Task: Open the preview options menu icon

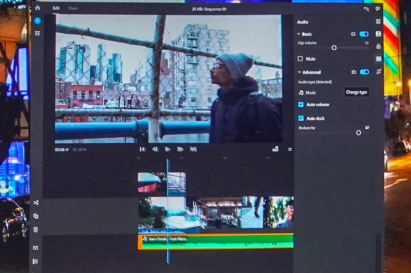Action: click(x=290, y=149)
